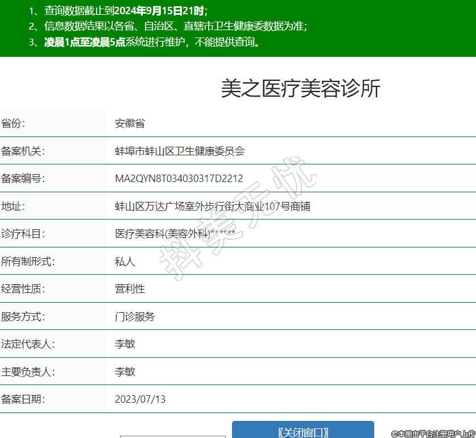The image size is (476, 438).
Task: Click the system maintenance notice about 凌晨1点至凌晨5点
Action: (144, 42)
